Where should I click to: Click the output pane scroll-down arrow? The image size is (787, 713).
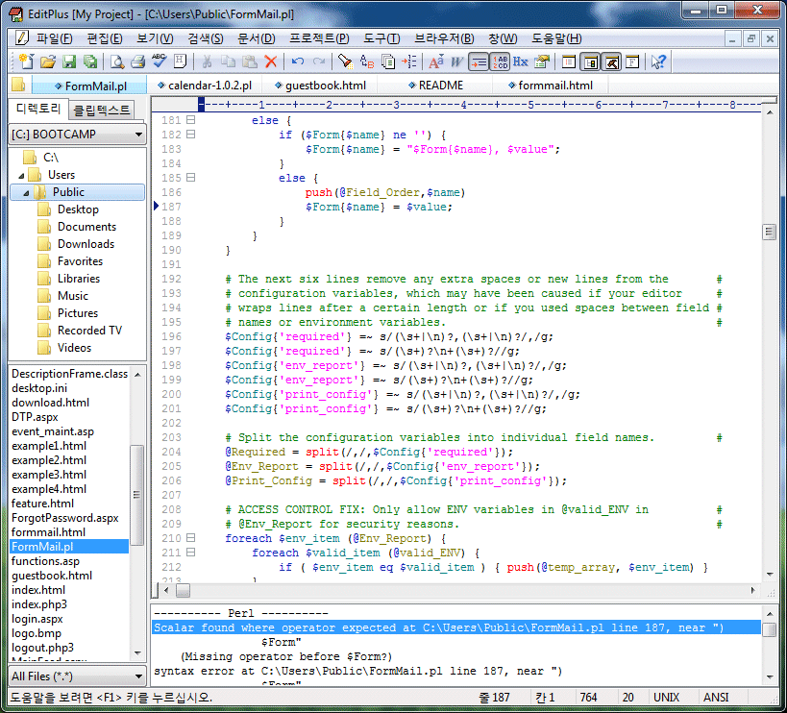770,677
